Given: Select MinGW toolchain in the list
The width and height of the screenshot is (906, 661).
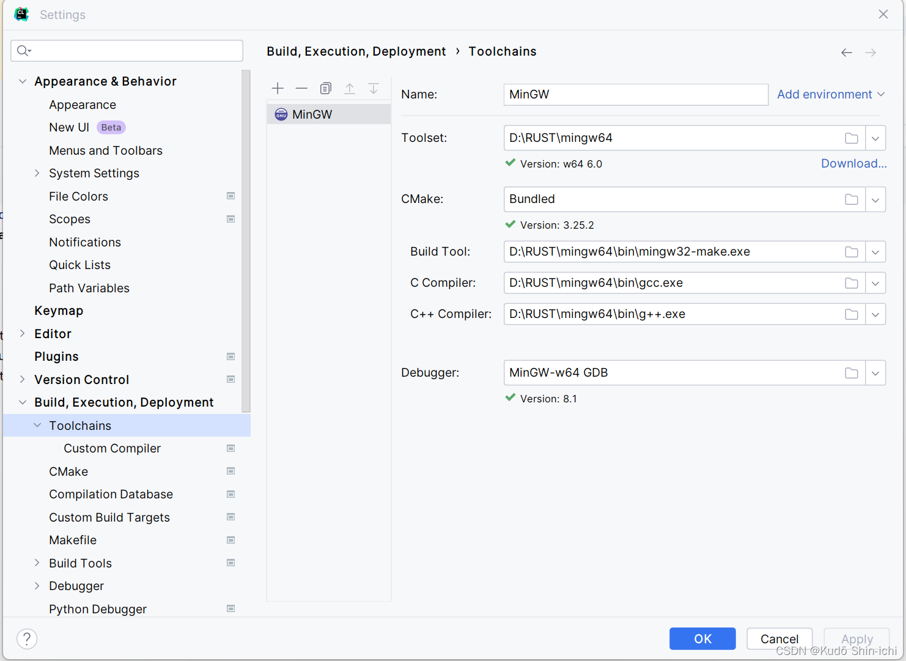Looking at the screenshot, I should 329,114.
